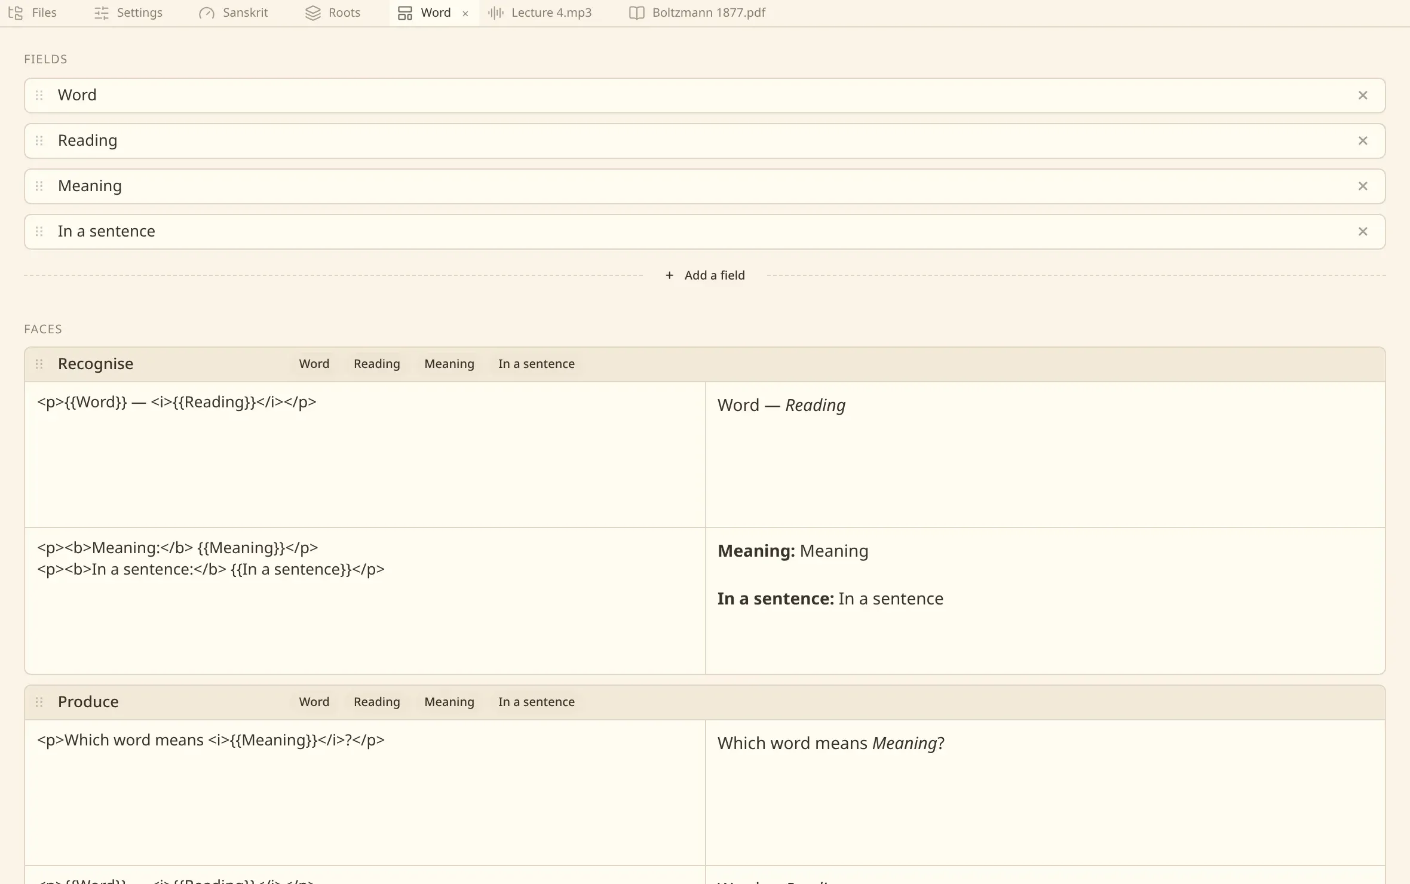Edit the Recognise front template code

[365, 455]
